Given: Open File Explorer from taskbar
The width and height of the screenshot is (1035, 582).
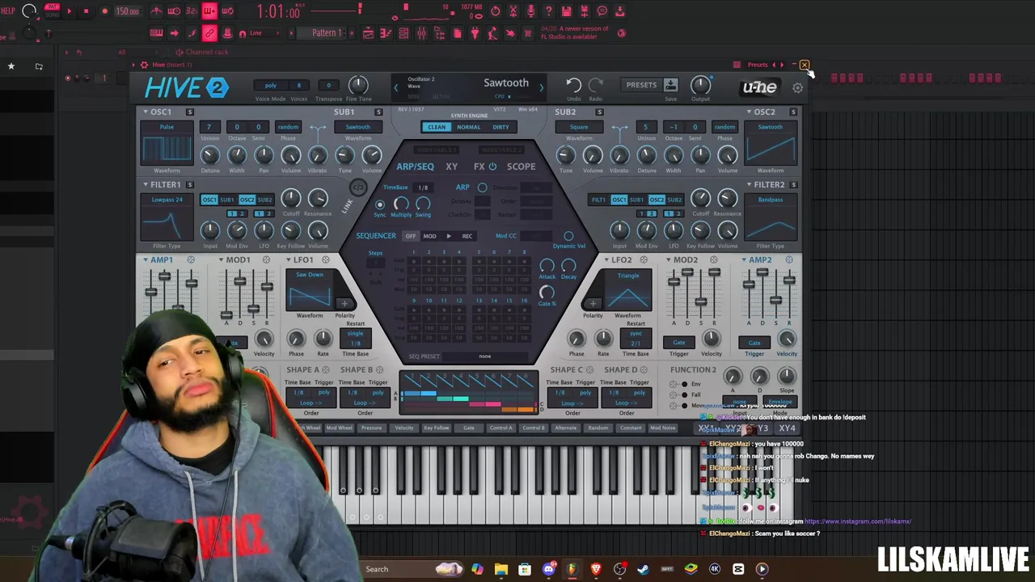Looking at the screenshot, I should pos(501,569).
